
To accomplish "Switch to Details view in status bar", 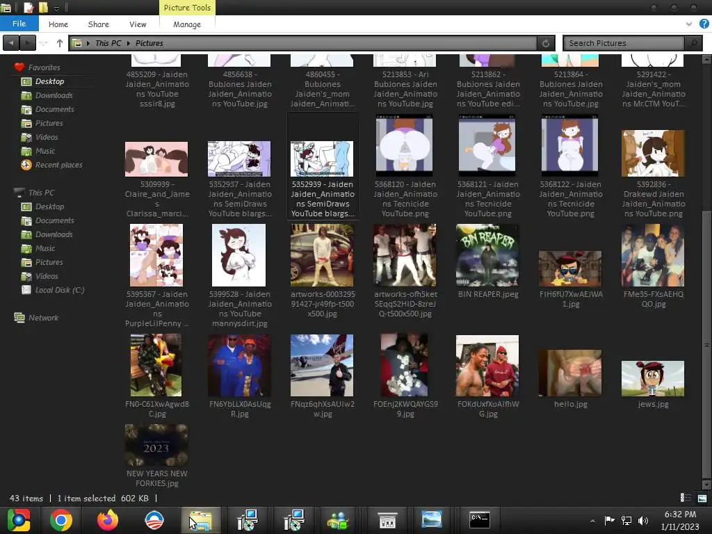I will click(x=686, y=498).
